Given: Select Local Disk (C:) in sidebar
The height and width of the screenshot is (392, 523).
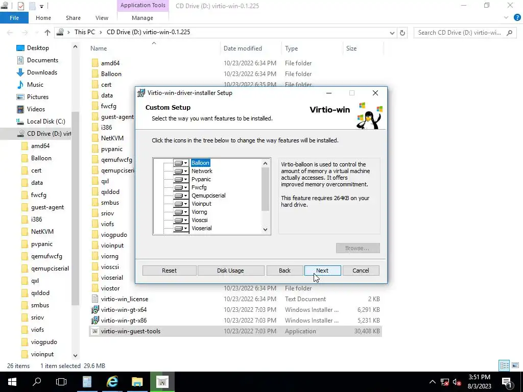Looking at the screenshot, I should (x=46, y=121).
